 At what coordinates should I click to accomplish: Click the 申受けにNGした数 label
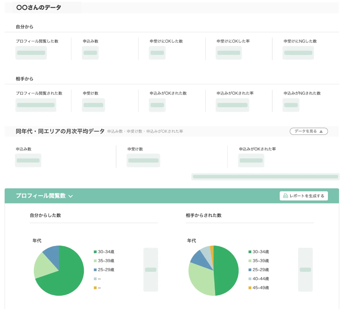coord(300,41)
